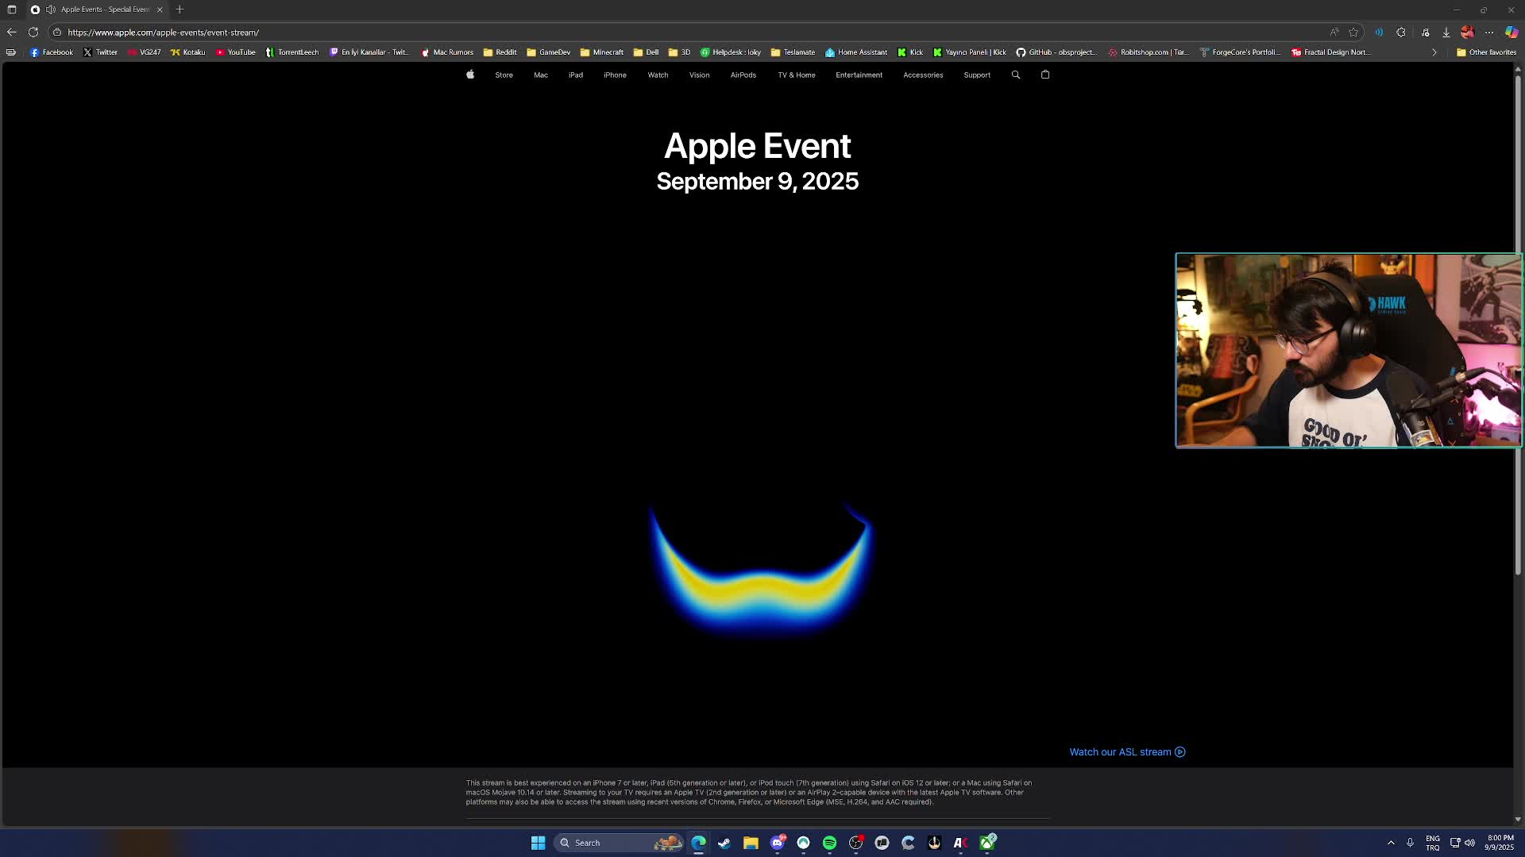
Task: Open Kotaku bookmark
Action: [x=187, y=52]
